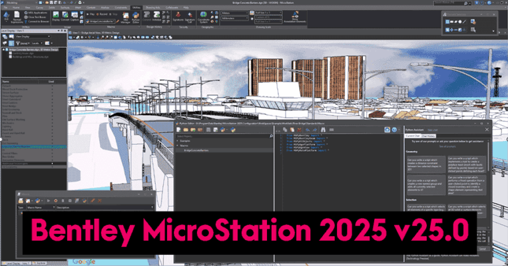508x266 pixels.
Task: Open the Coordinate System tool
Action: (x=204, y=17)
